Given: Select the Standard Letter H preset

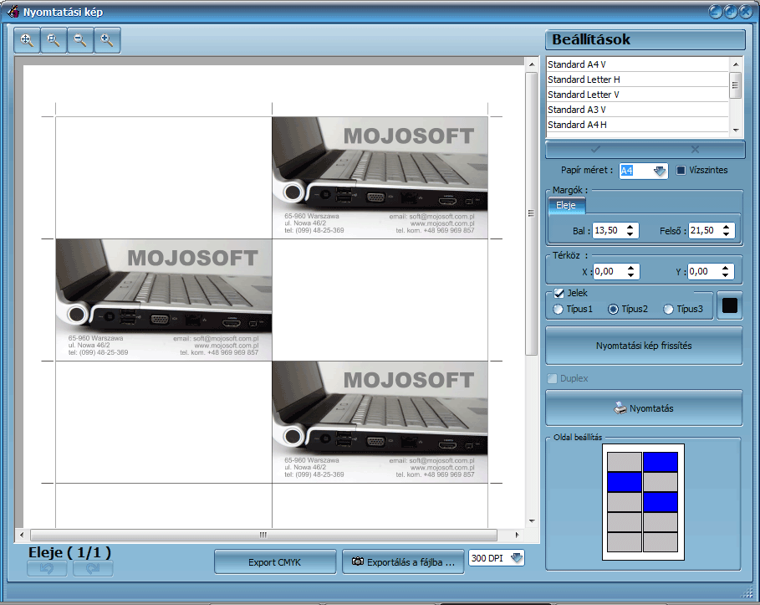Looking at the screenshot, I should pos(637,79).
